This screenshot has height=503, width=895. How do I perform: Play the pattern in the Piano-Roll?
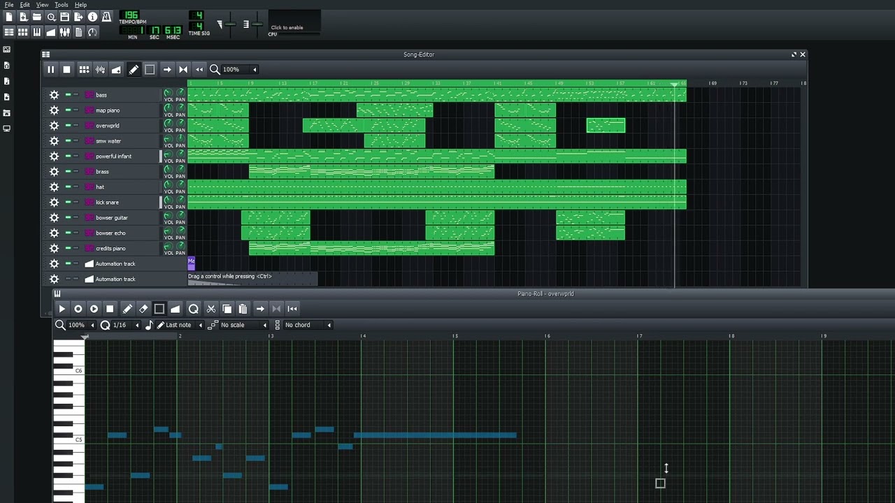(x=62, y=309)
